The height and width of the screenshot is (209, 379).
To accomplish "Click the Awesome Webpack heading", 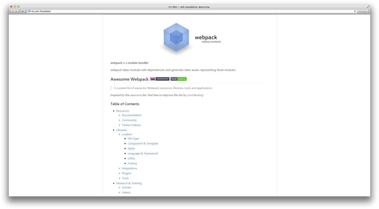I will [x=129, y=79].
